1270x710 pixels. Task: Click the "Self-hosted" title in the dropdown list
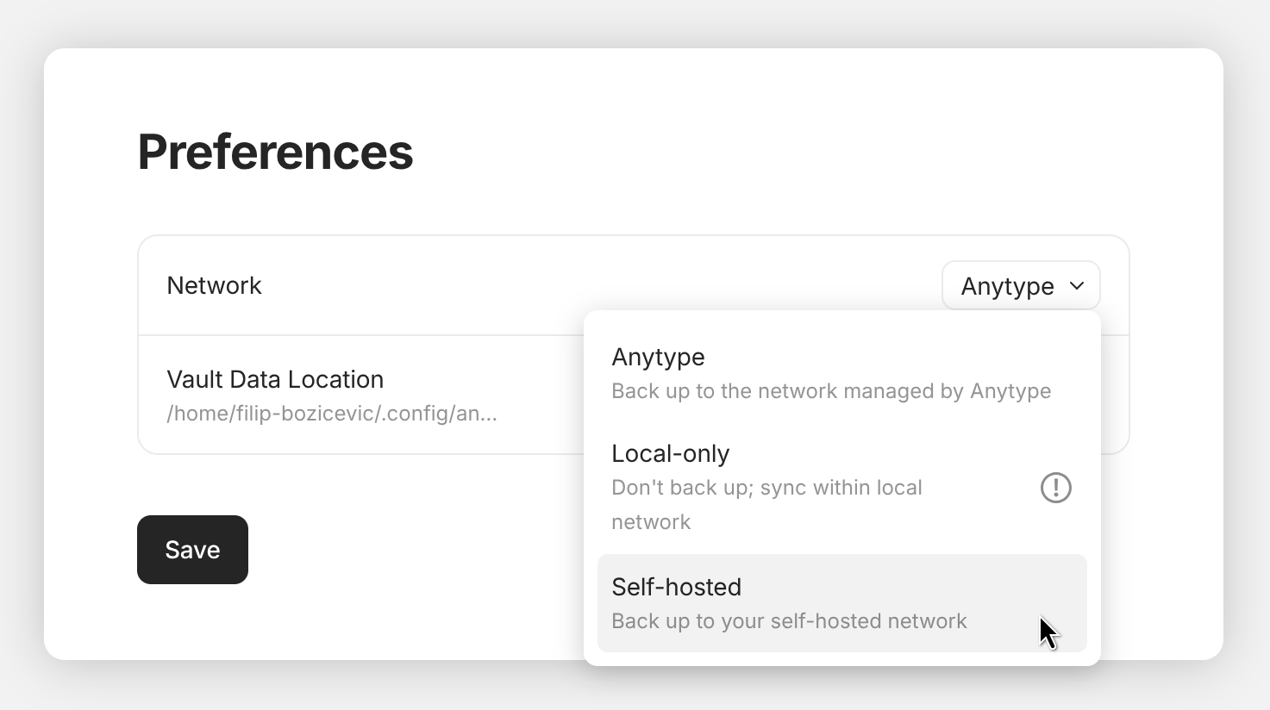pos(676,587)
